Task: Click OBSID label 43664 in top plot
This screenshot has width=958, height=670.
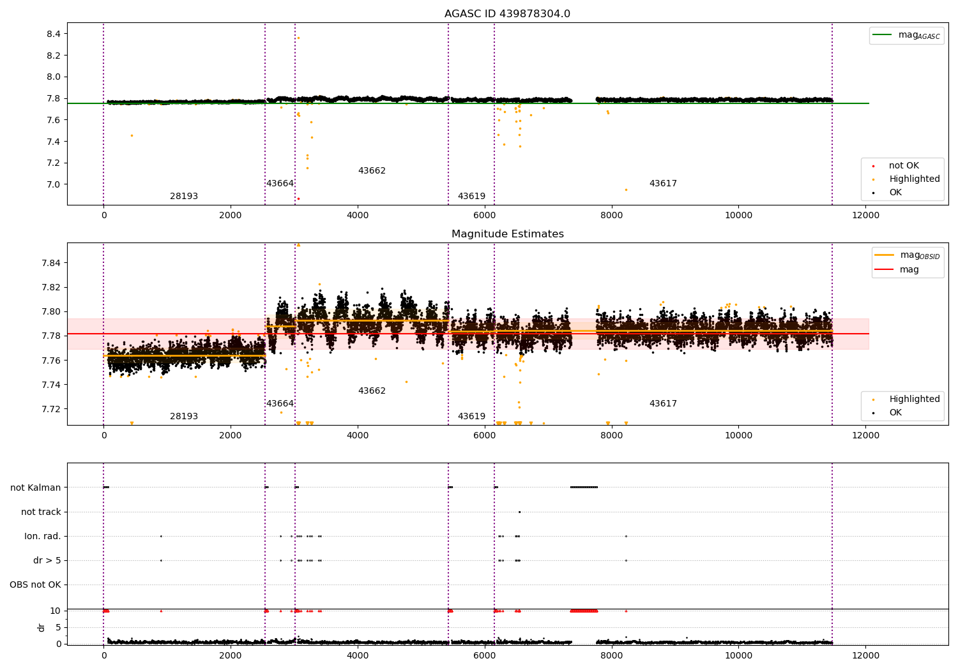Action: [280, 184]
